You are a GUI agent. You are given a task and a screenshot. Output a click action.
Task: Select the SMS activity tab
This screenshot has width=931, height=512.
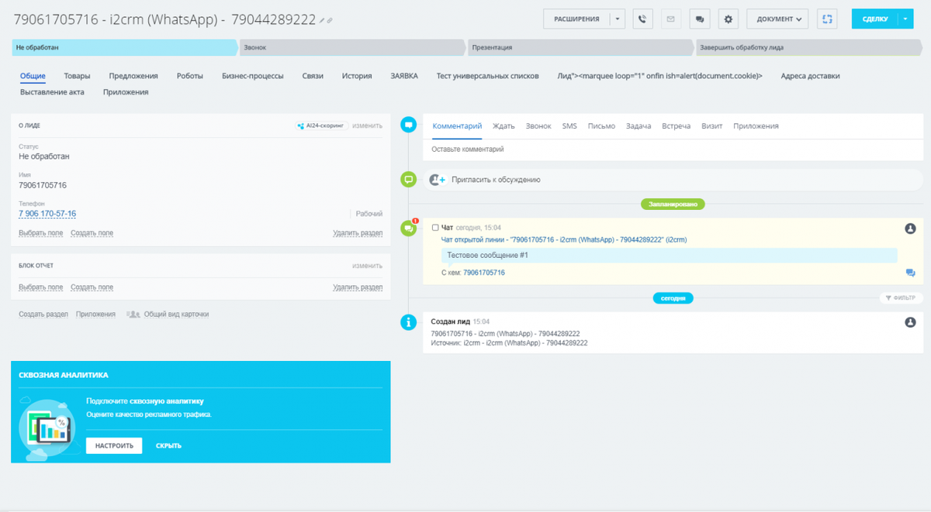569,125
